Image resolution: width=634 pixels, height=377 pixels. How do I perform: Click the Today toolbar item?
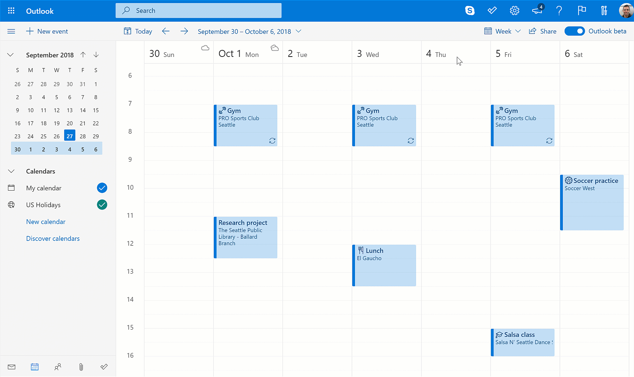click(x=138, y=31)
